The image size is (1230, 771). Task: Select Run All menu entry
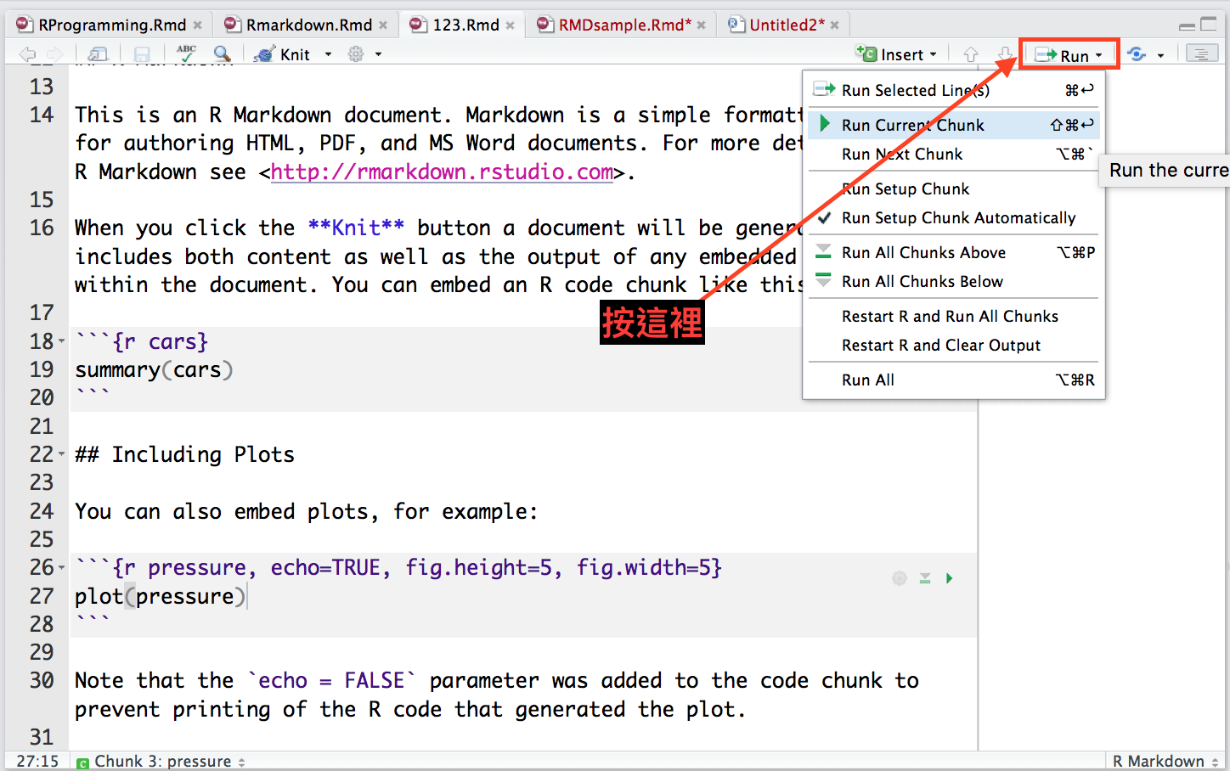click(954, 380)
